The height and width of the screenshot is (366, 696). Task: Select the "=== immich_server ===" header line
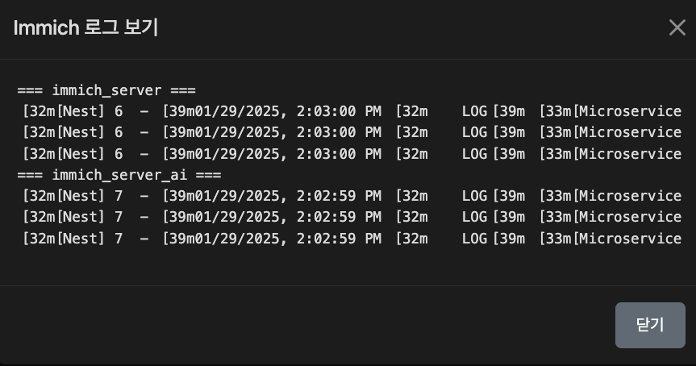(106, 90)
